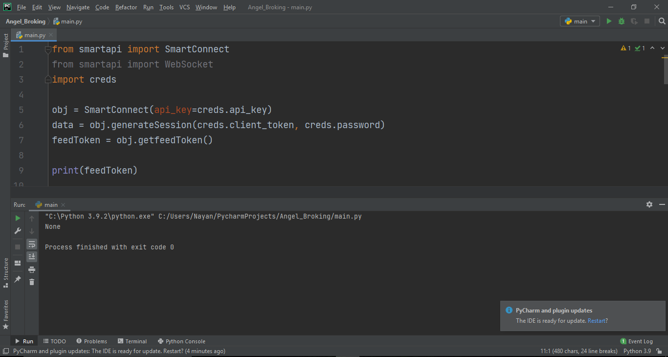Collapse the import fold at line 1
668x357 pixels.
pos(48,49)
